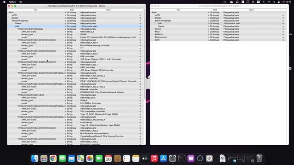Open Calendar showing 26 in dock
Image resolution: width=294 pixels, height=165 pixels.
[x=108, y=159]
